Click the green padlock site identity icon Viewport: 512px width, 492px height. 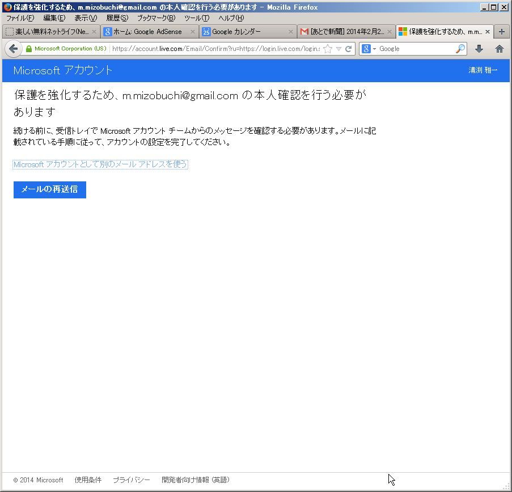tap(29, 49)
